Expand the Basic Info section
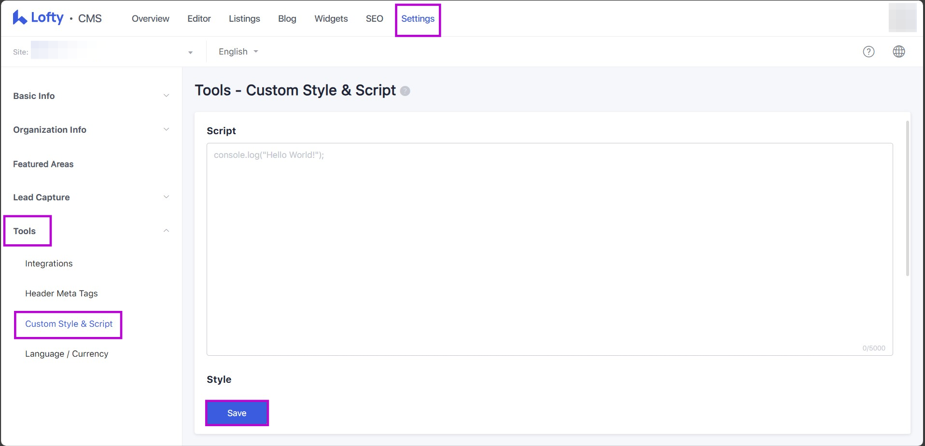The width and height of the screenshot is (925, 446). click(x=166, y=96)
